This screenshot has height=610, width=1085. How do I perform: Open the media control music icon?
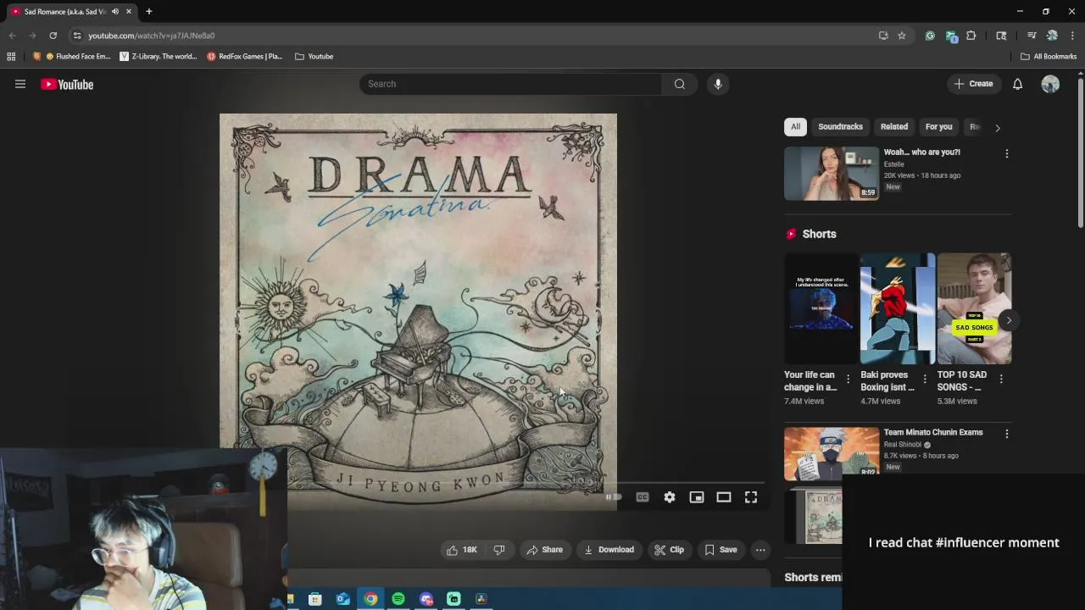pyautogui.click(x=1032, y=36)
